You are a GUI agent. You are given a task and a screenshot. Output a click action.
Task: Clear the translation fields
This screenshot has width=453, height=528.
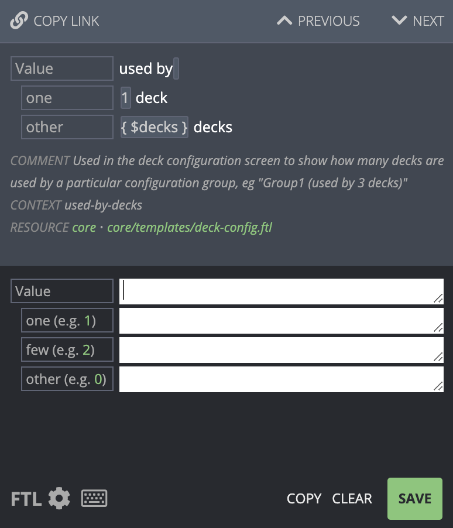[x=352, y=499]
